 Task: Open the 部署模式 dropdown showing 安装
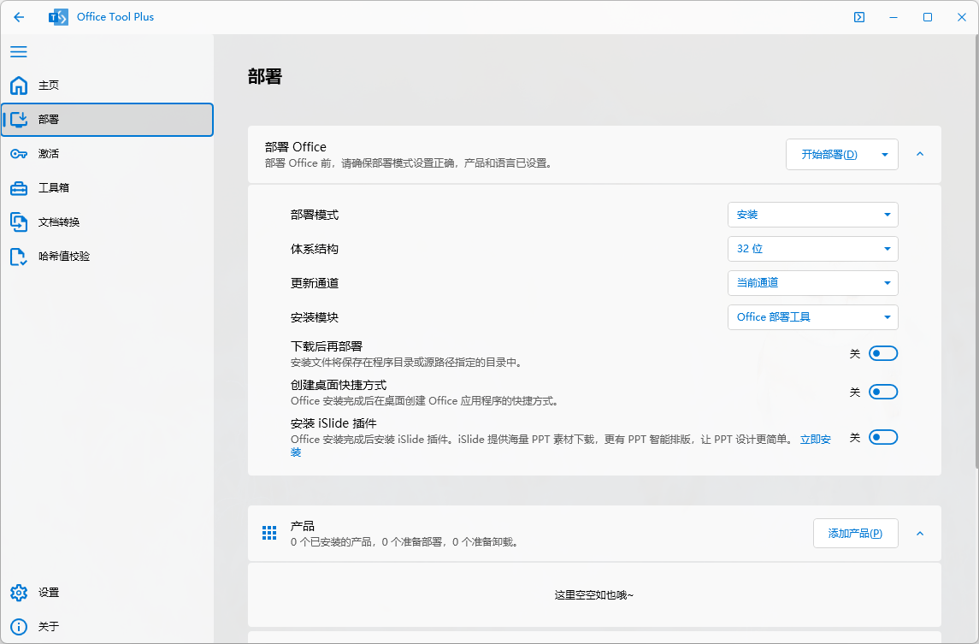click(x=813, y=215)
